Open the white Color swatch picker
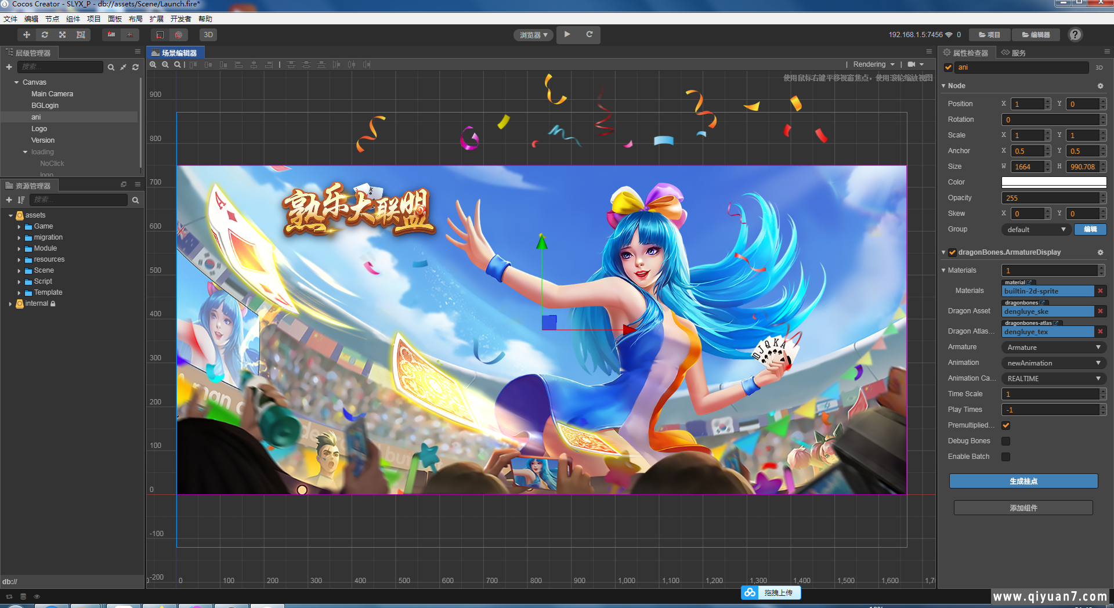Image resolution: width=1114 pixels, height=608 pixels. (x=1053, y=182)
